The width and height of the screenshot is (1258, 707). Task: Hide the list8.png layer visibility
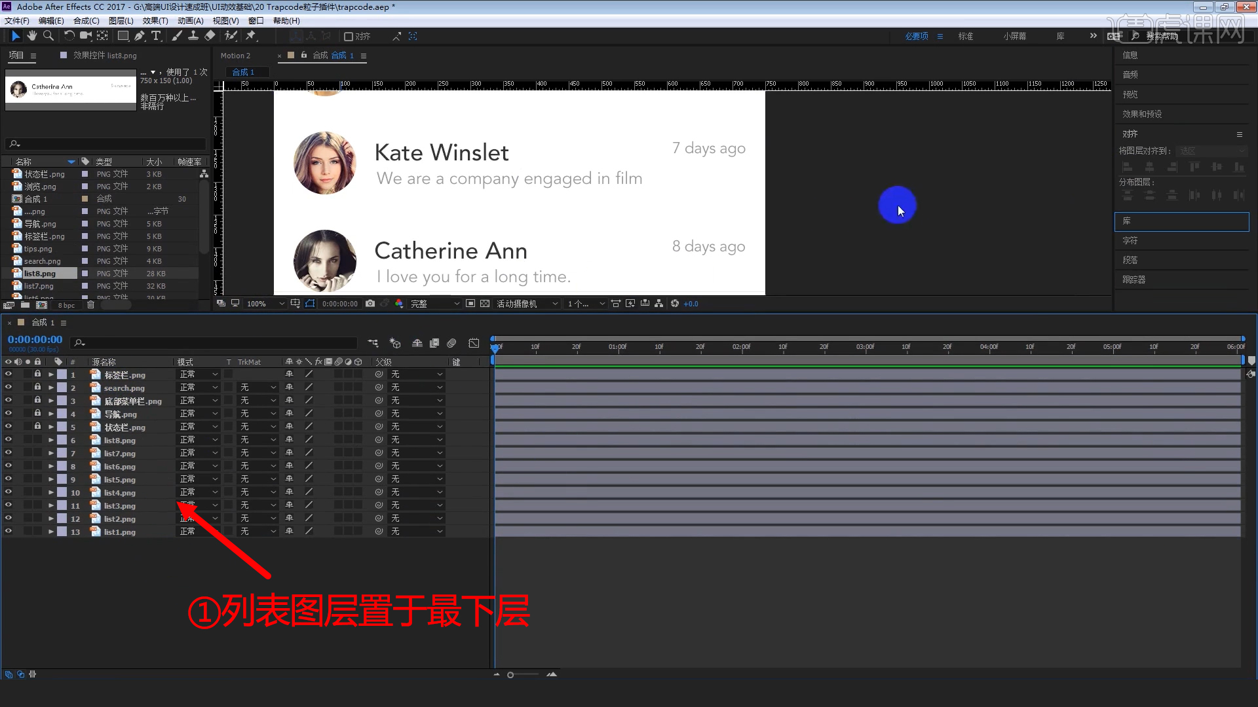coord(9,440)
